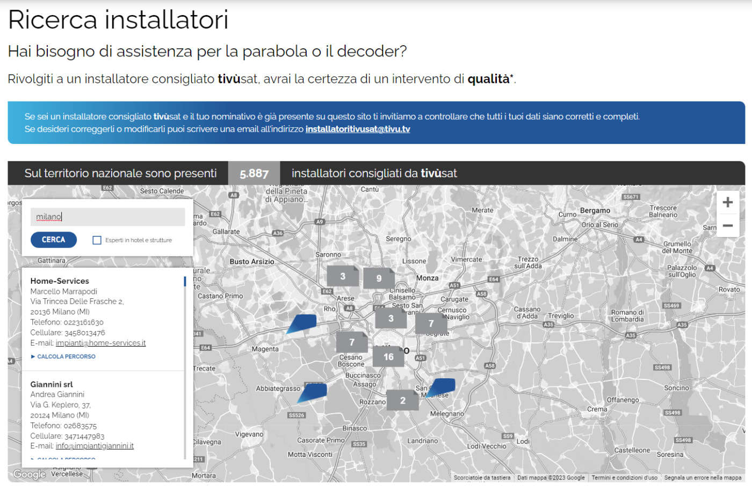Open the map cluster marker labeled 2
The image size is (752, 489).
click(402, 400)
